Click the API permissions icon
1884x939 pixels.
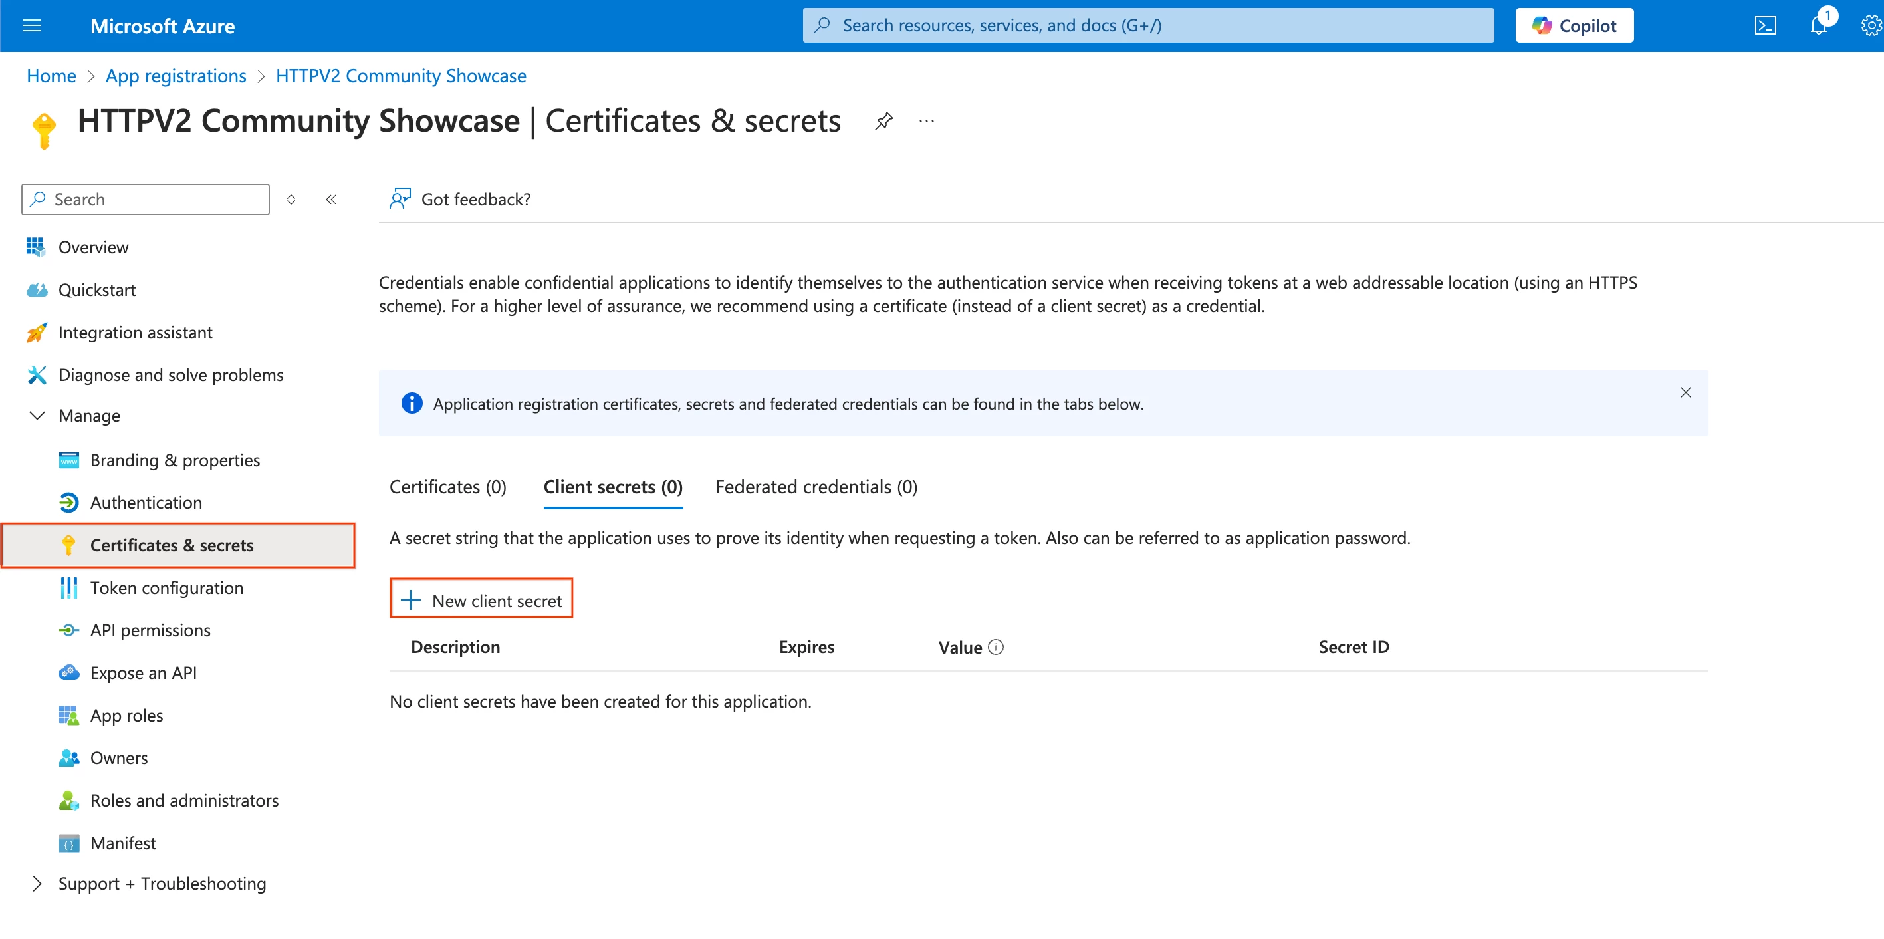[x=68, y=630]
